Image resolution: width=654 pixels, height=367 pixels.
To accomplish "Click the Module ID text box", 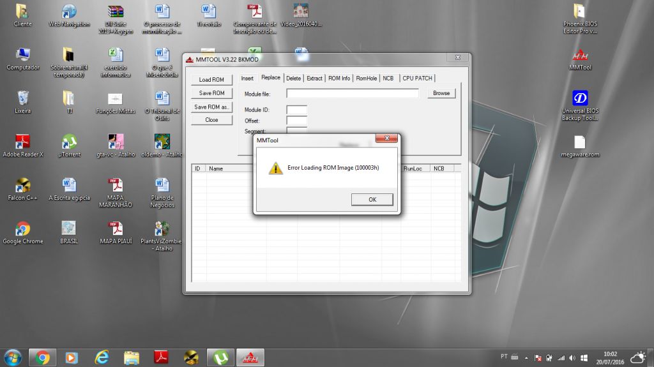I will pos(296,110).
